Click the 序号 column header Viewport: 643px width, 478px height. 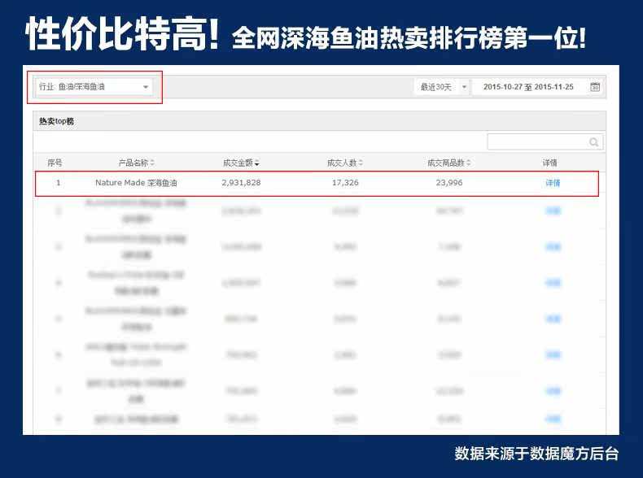point(55,163)
